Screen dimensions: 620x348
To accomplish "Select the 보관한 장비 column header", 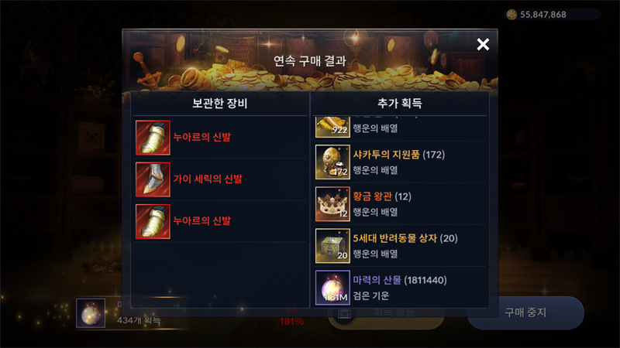I will pyautogui.click(x=219, y=104).
